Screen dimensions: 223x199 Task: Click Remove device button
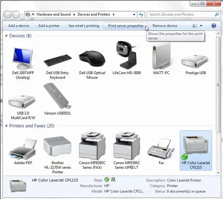165,26
